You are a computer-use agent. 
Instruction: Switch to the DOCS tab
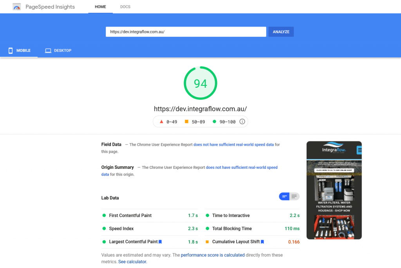125,7
